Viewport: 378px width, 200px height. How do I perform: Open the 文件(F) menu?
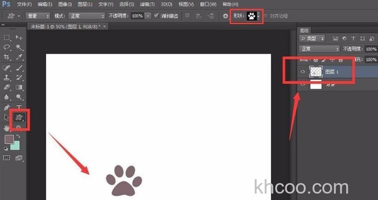pyautogui.click(x=24, y=4)
